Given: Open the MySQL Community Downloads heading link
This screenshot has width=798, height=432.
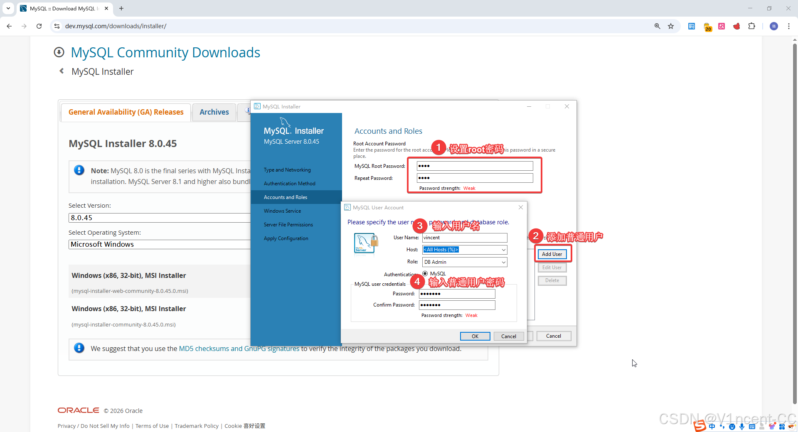Looking at the screenshot, I should pyautogui.click(x=165, y=53).
